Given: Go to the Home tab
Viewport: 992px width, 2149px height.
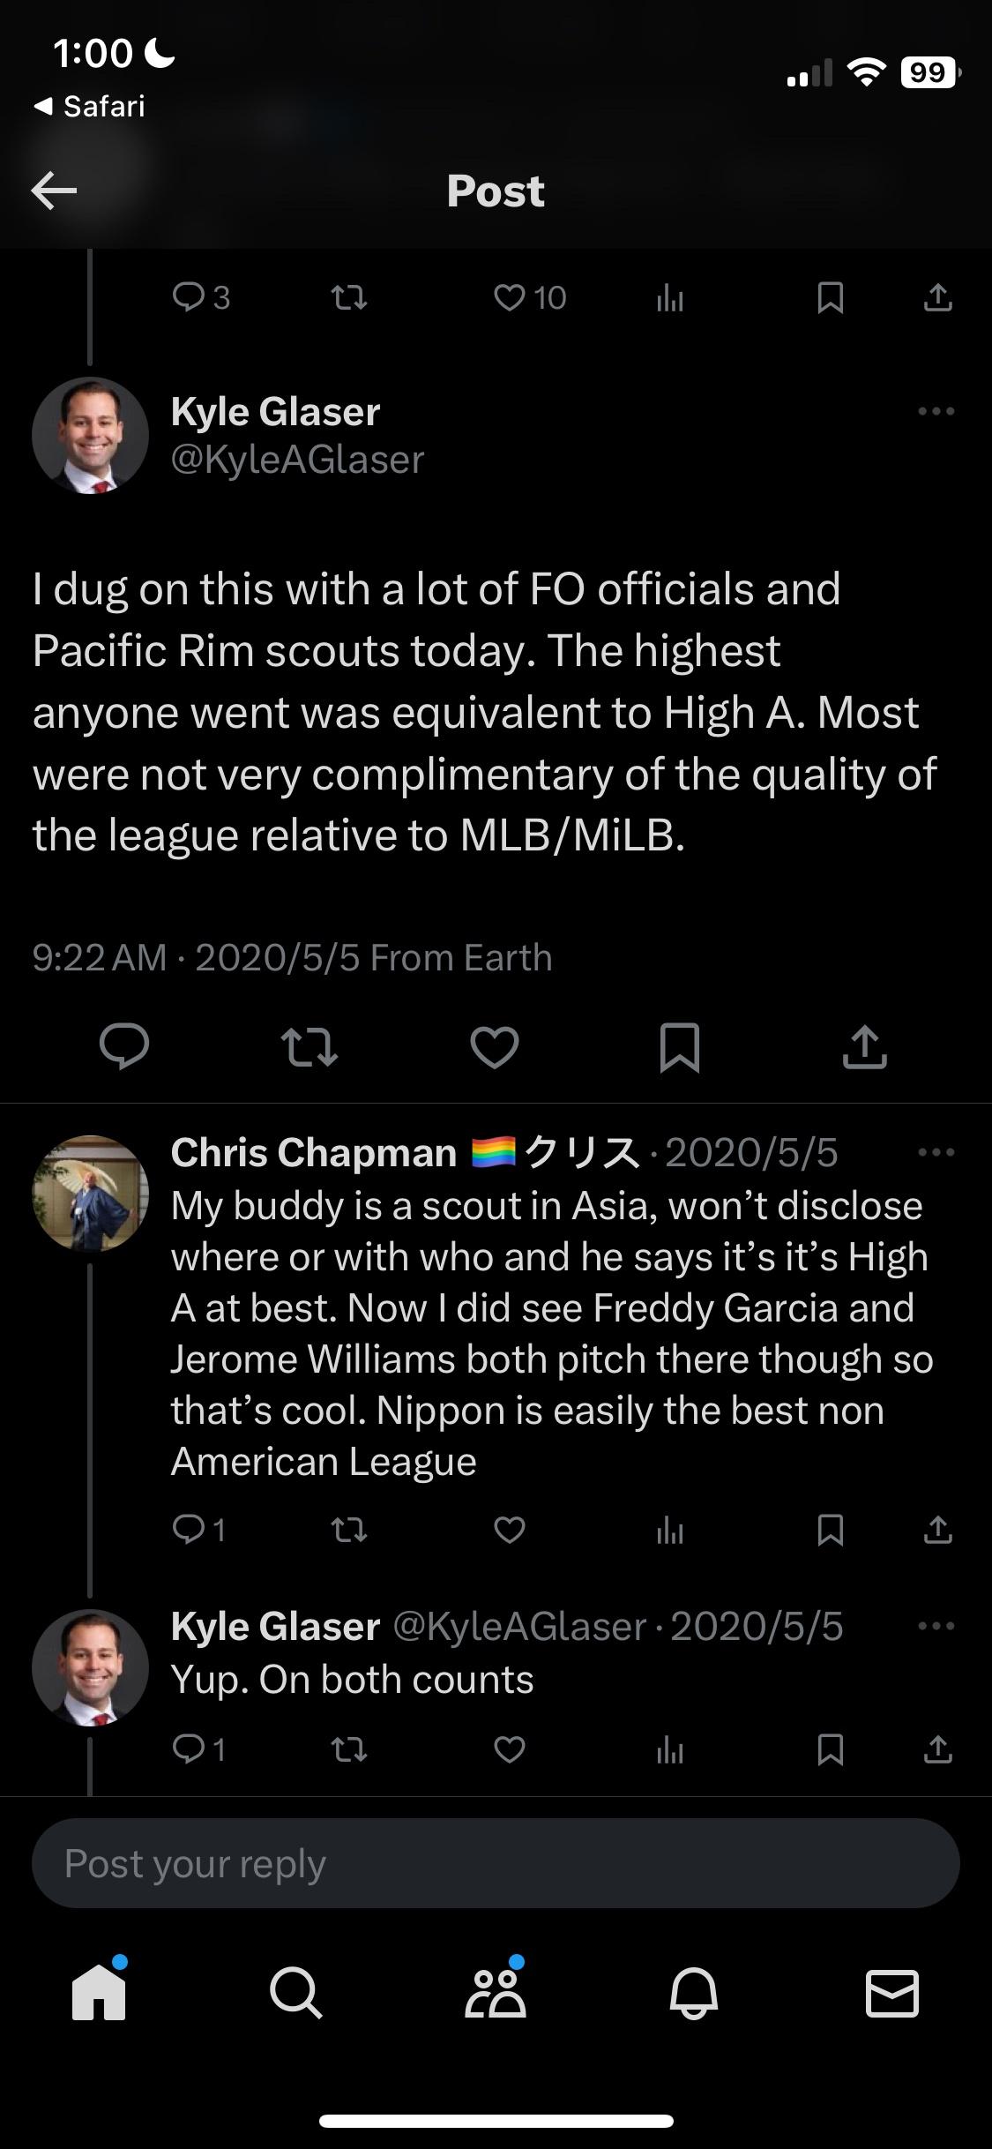Looking at the screenshot, I should [x=99, y=1993].
